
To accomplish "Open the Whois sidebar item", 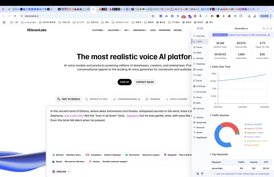I will click(200, 97).
